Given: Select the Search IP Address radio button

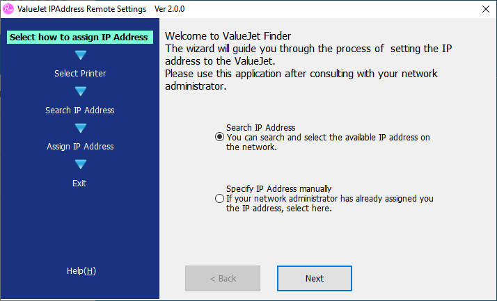Looking at the screenshot, I should pyautogui.click(x=220, y=138).
